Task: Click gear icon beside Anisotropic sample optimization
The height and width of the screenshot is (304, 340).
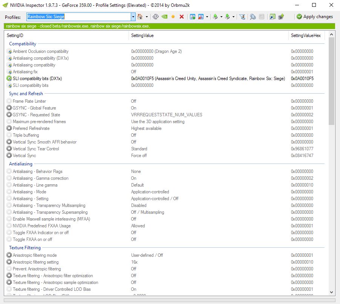Action: click(x=9, y=282)
